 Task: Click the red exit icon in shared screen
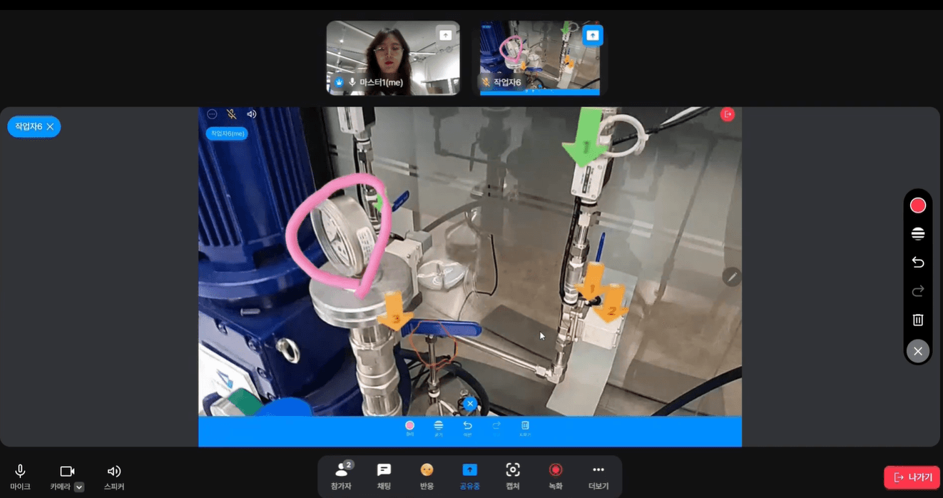pyautogui.click(x=728, y=114)
